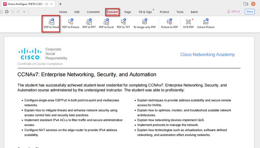Click the 'The student has successfully achieved' paragraph
The height and width of the screenshot is (148, 260).
(122, 88)
